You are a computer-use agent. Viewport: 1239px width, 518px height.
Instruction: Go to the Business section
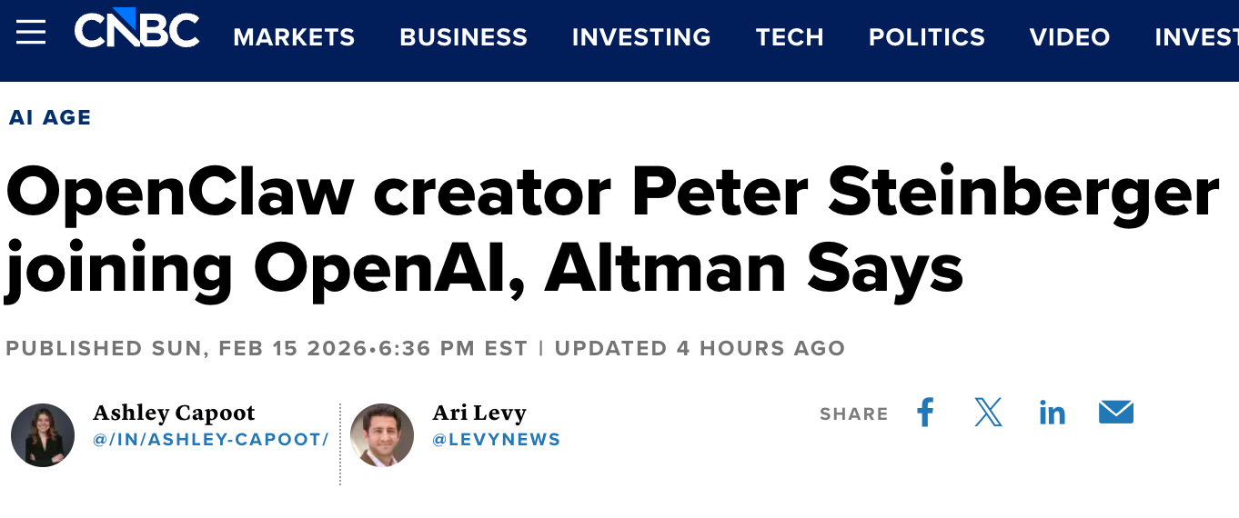tap(463, 37)
